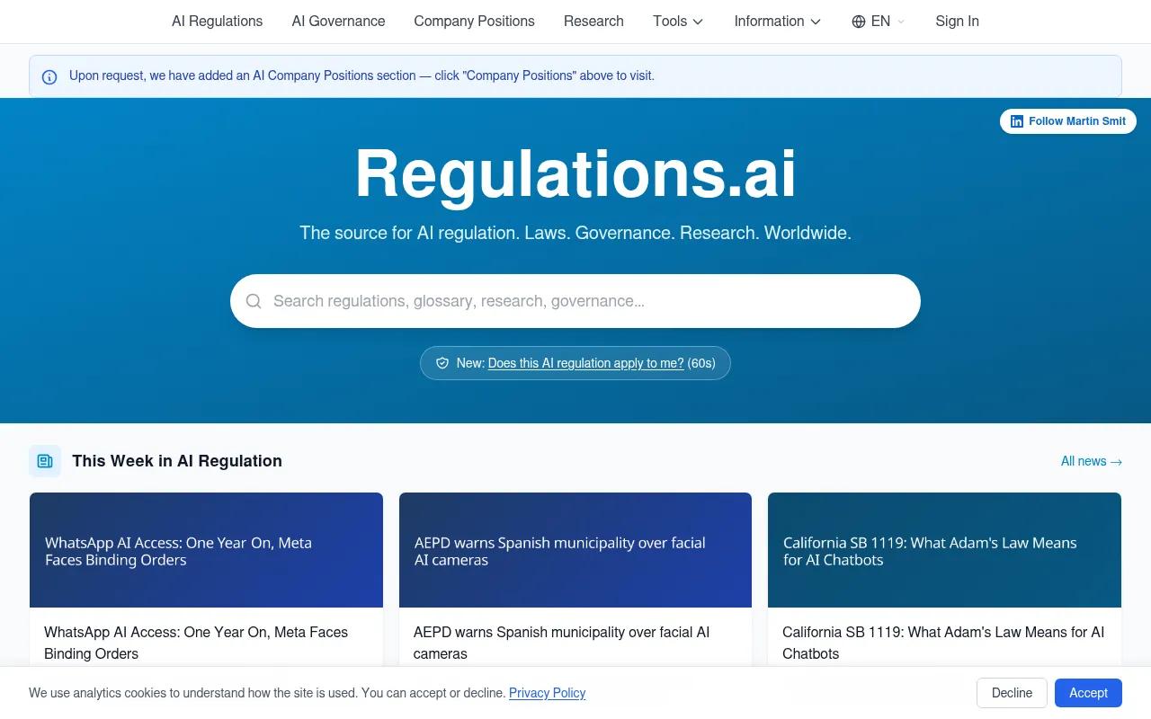Click the AEPD warns headline below the image
Viewport: 1151px width, 719px height.
pyautogui.click(x=562, y=643)
